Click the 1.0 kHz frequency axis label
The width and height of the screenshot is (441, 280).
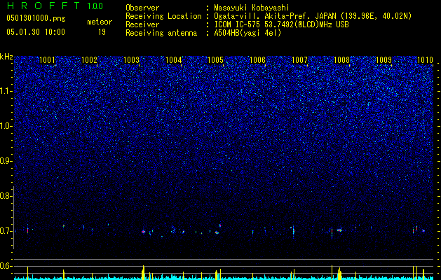tap(6, 126)
